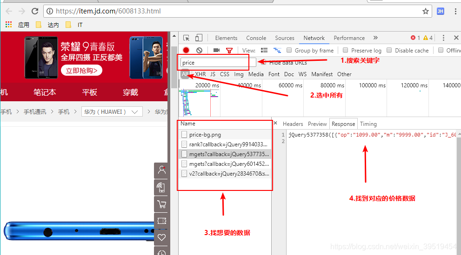Viewport: 461px width, 255px height.
Task: View site information for item.jd.com
Action: [50, 11]
